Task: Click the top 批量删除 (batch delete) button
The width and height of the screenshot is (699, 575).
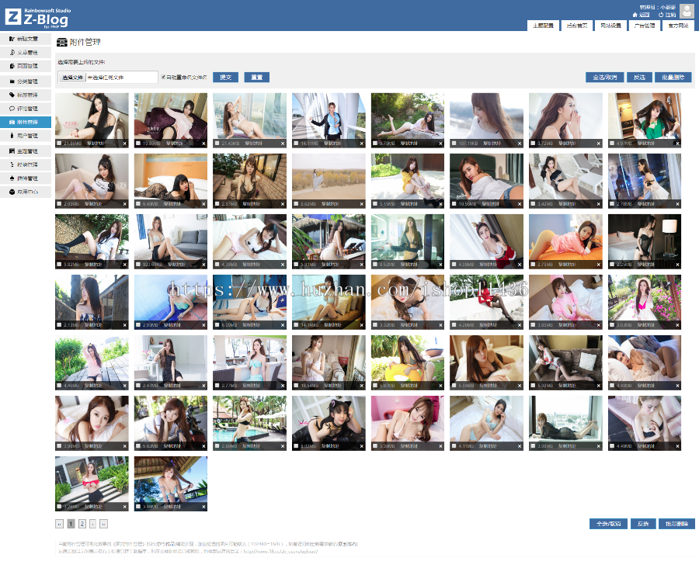Action: tap(673, 77)
